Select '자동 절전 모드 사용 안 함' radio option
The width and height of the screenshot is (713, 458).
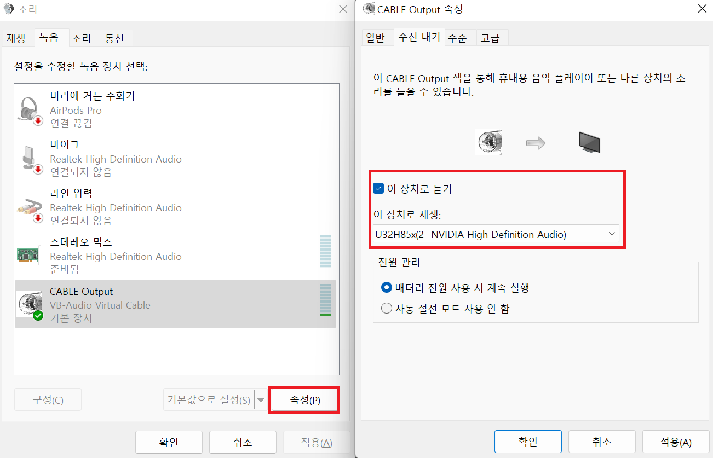(x=387, y=309)
